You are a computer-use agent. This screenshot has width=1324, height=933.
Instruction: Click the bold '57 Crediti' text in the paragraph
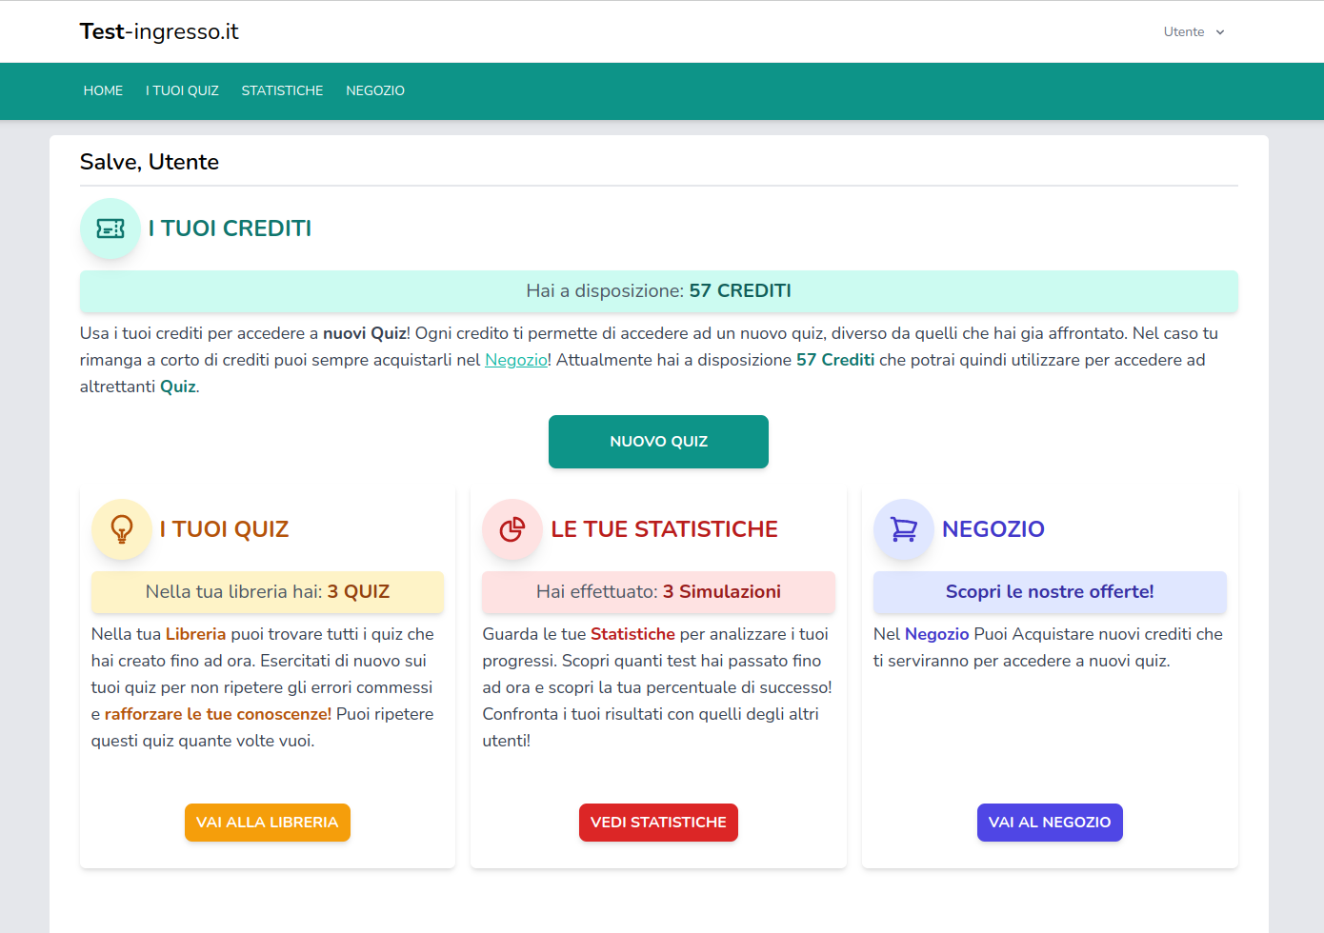point(835,360)
